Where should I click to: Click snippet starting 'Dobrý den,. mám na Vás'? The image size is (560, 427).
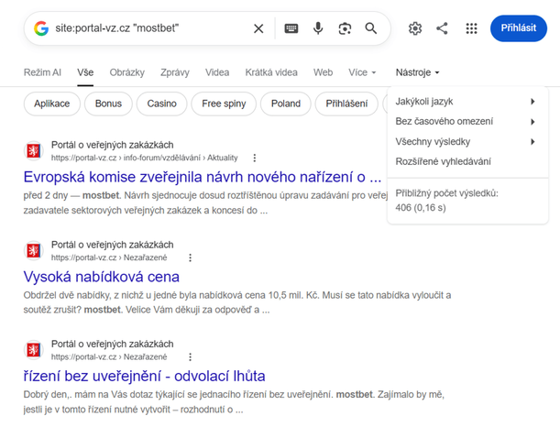coord(234,401)
